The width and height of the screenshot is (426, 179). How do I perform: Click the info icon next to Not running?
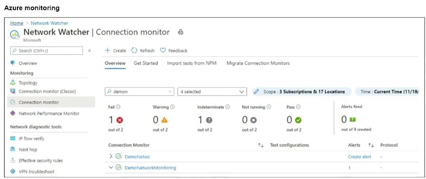pyautogui.click(x=269, y=107)
